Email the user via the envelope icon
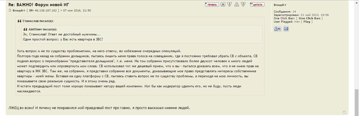Viewport: 359px width, 116px height. tap(286, 28)
